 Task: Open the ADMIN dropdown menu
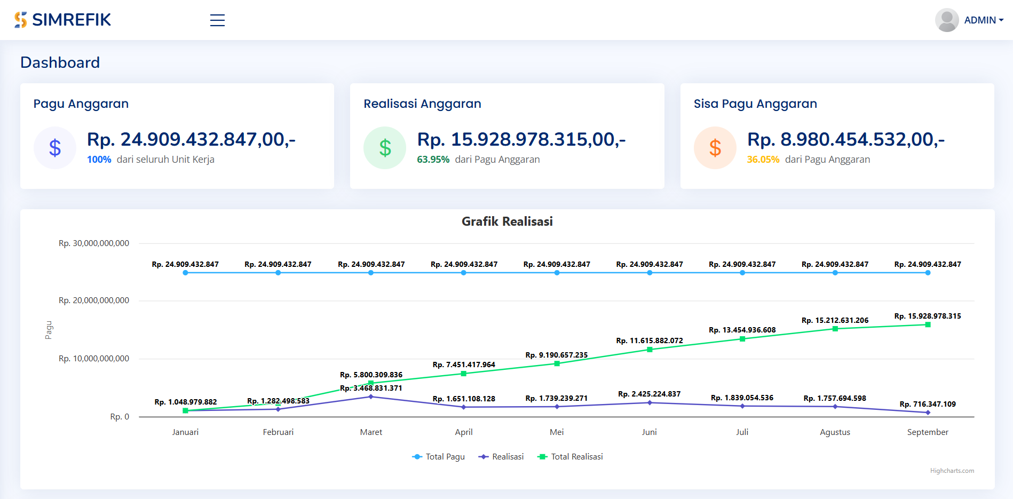point(984,20)
